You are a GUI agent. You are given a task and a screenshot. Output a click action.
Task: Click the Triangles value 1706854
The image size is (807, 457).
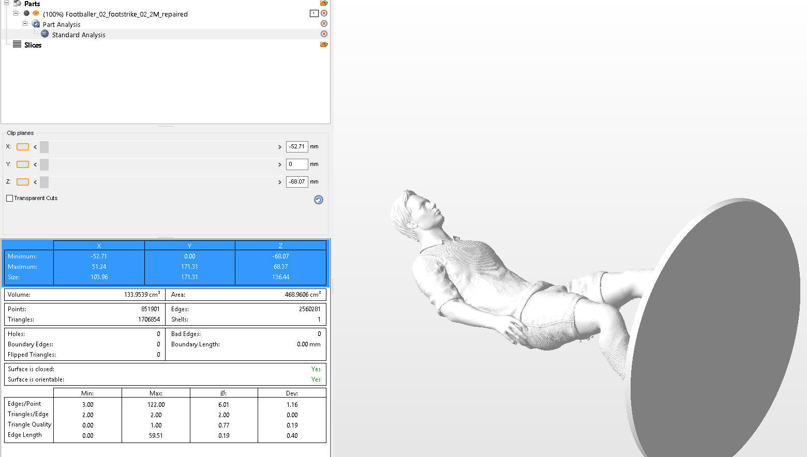click(x=149, y=319)
